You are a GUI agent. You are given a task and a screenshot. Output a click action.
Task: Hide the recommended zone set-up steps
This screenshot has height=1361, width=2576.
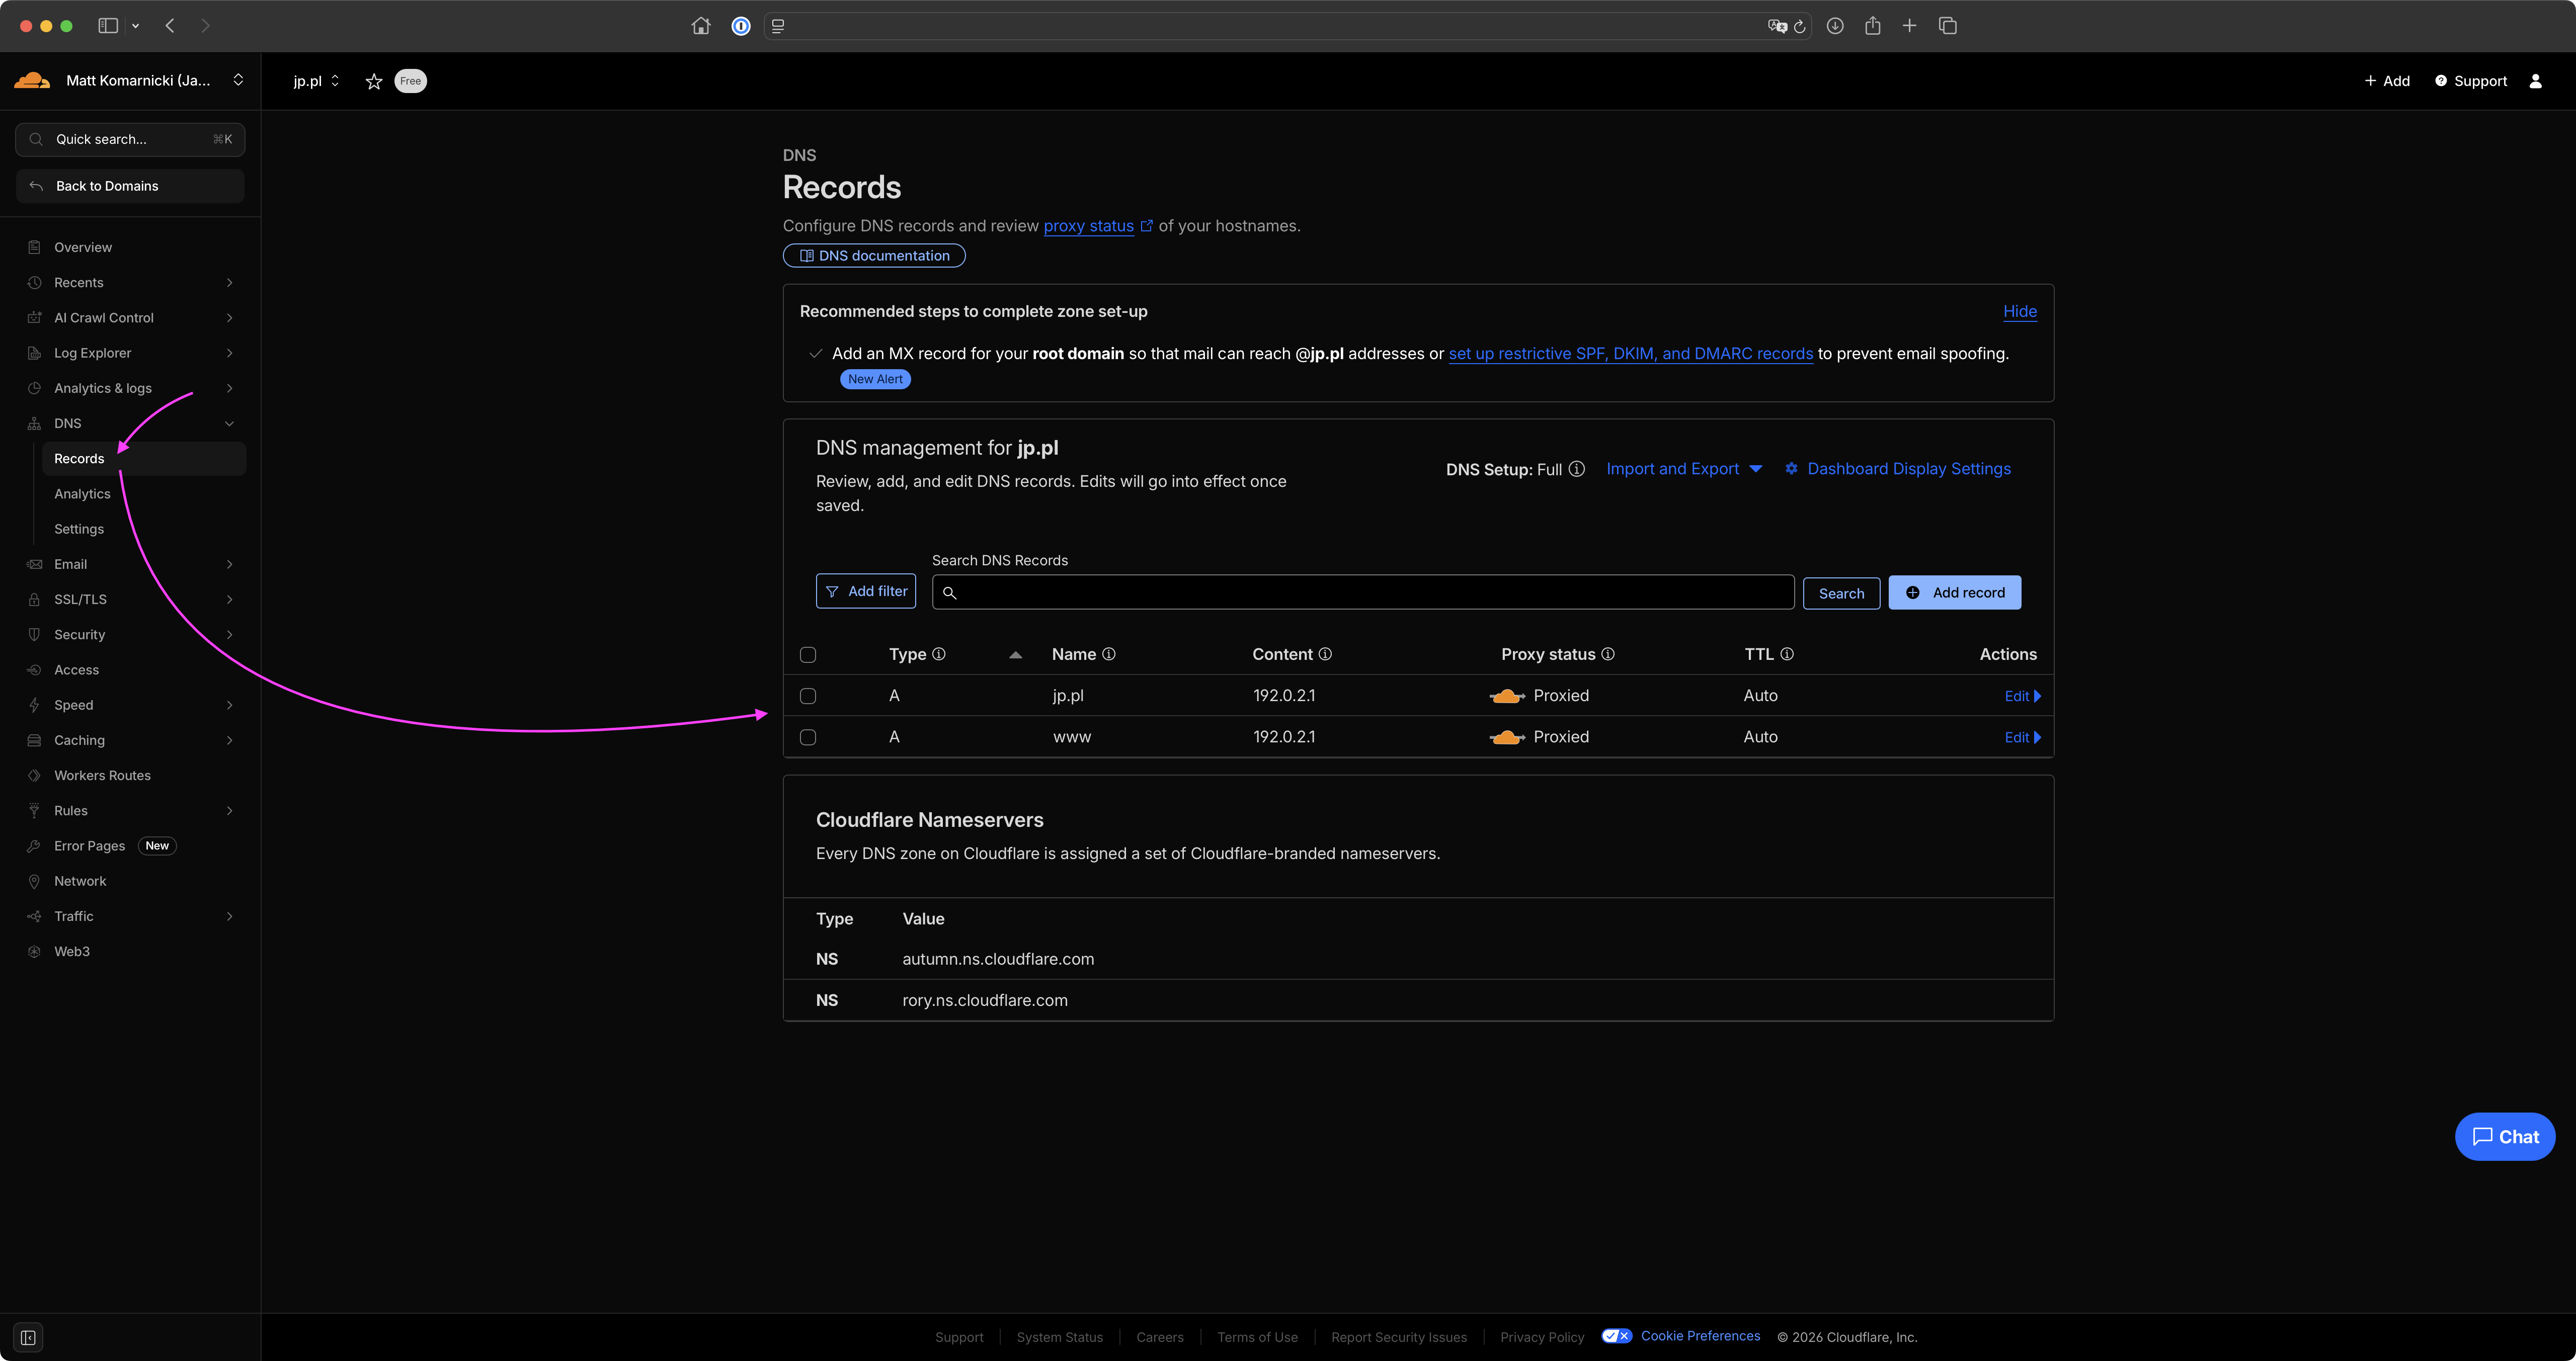[x=2019, y=311]
